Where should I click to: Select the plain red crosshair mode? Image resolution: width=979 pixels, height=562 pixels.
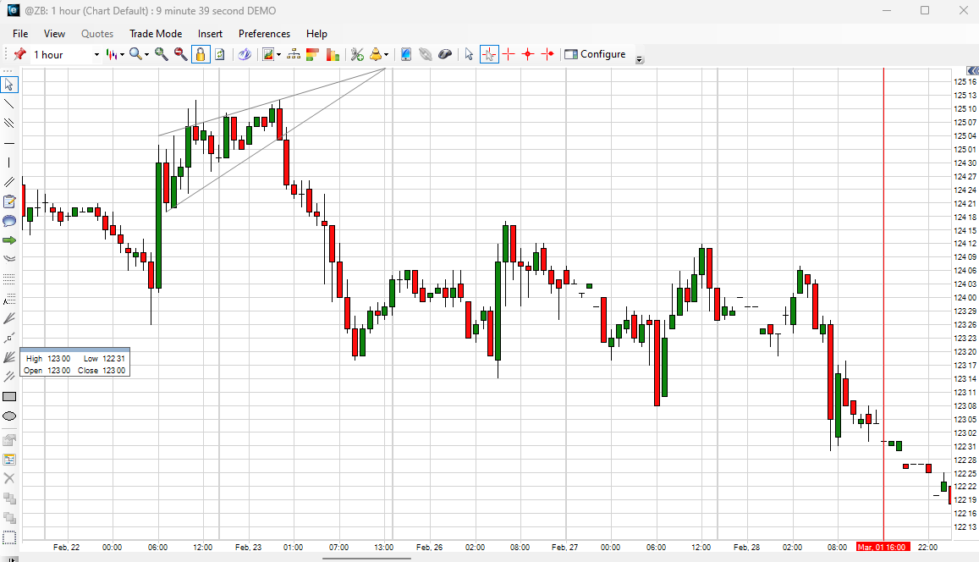[x=509, y=54]
